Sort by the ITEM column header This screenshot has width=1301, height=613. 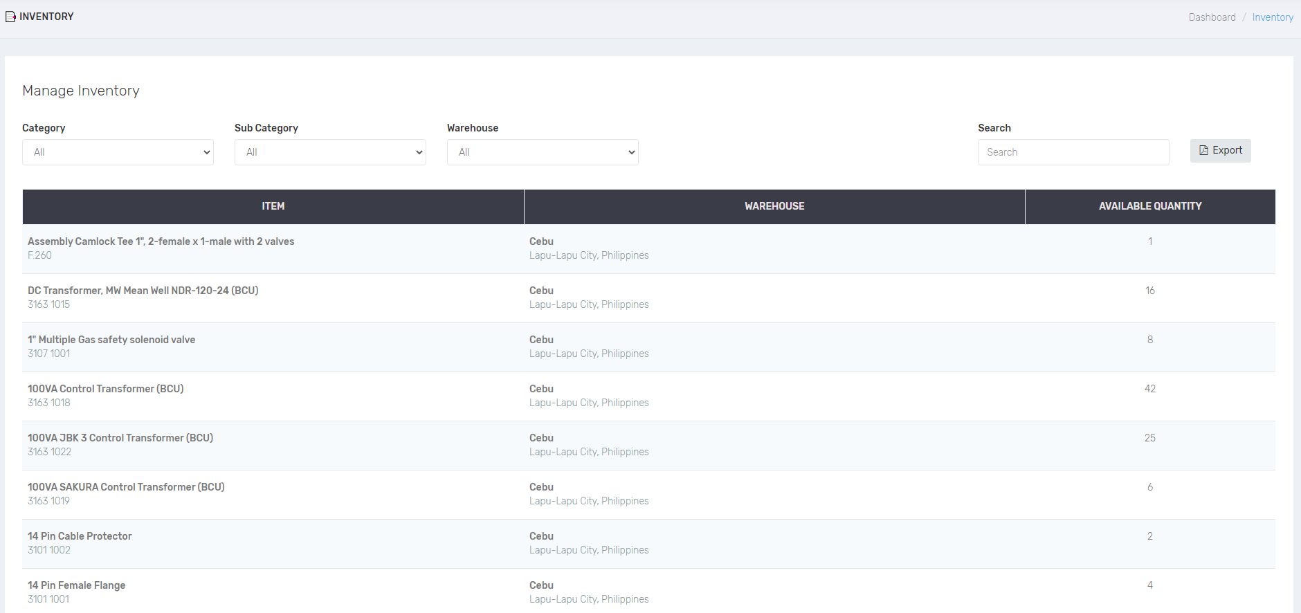click(x=273, y=206)
